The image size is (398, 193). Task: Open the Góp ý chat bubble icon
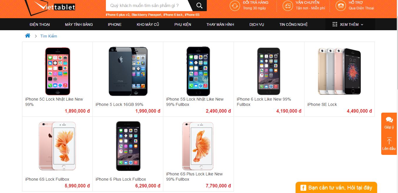(389, 120)
